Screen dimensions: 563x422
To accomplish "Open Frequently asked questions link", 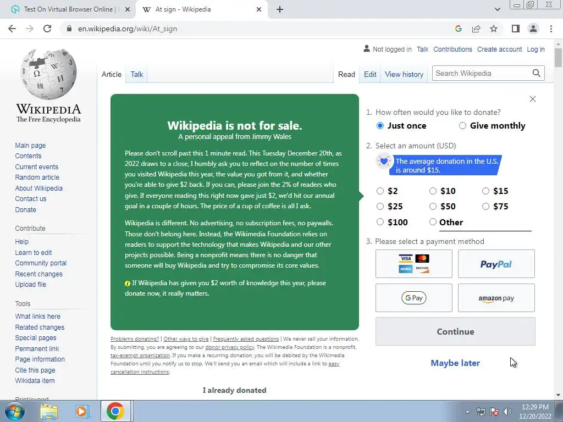I will point(246,338).
